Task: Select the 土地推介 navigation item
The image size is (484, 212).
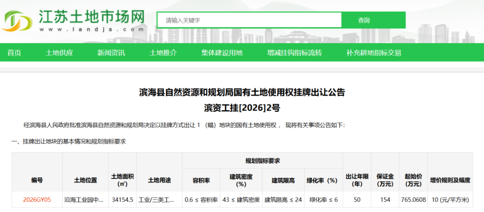Action: coord(163,53)
